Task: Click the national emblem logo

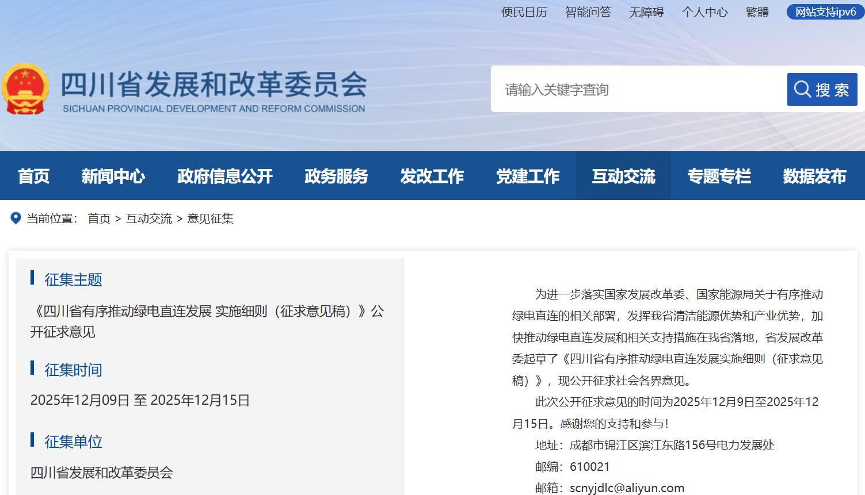Action: [x=25, y=89]
